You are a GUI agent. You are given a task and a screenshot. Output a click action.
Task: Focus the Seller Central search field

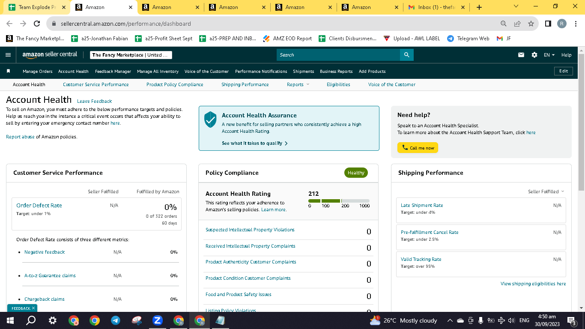pyautogui.click(x=338, y=55)
